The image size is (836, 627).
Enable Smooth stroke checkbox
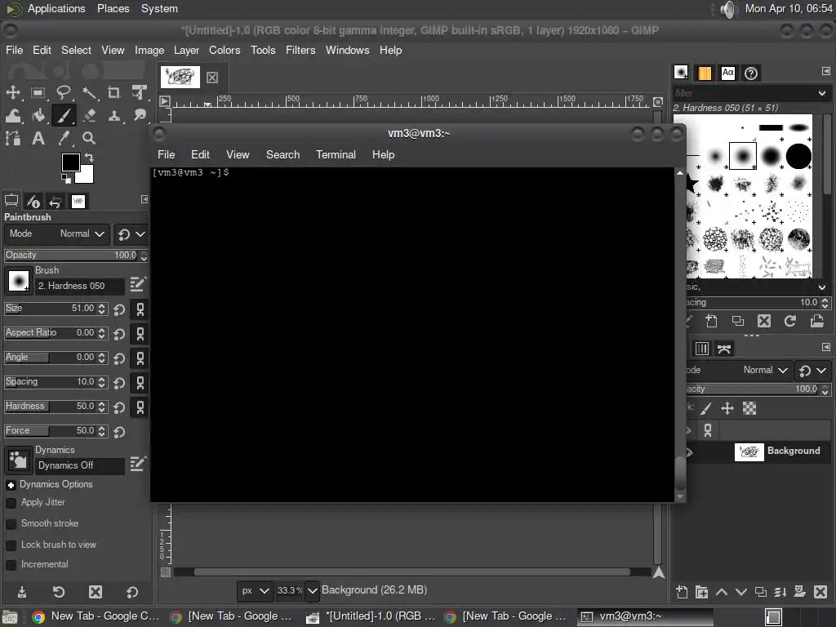click(x=11, y=524)
